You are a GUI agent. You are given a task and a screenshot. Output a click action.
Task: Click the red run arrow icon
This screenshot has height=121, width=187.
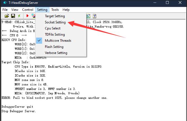pyautogui.click(x=27, y=16)
